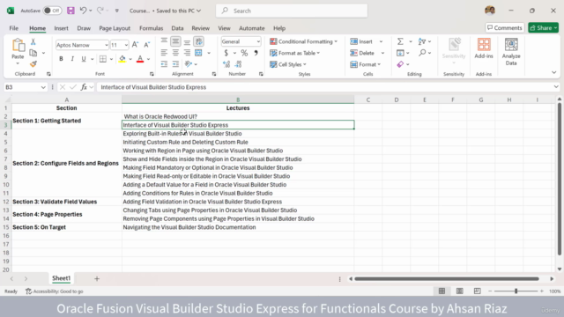564x317 pixels.
Task: Click the Paste clipboard icon
Action: 18,45
